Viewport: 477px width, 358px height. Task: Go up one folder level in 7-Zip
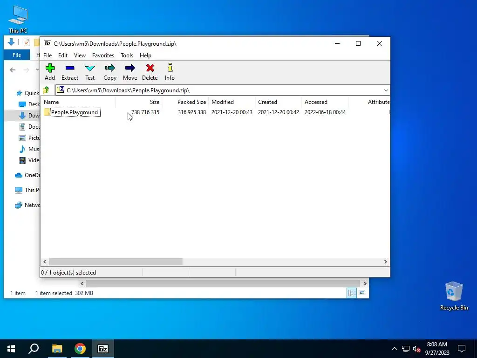(x=46, y=90)
